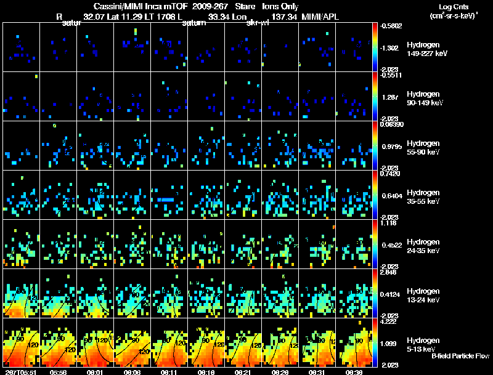Select the Hydrogen 90-149 keV row label

click(425, 99)
